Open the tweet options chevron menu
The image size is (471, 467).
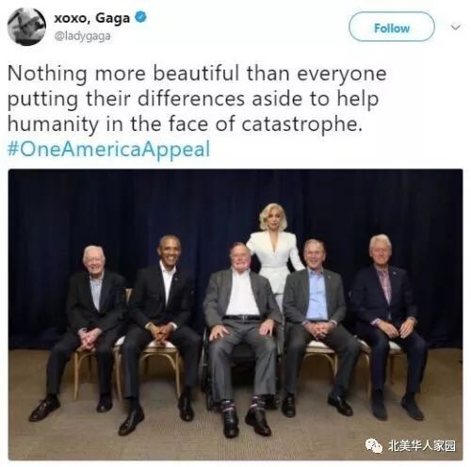(x=456, y=27)
